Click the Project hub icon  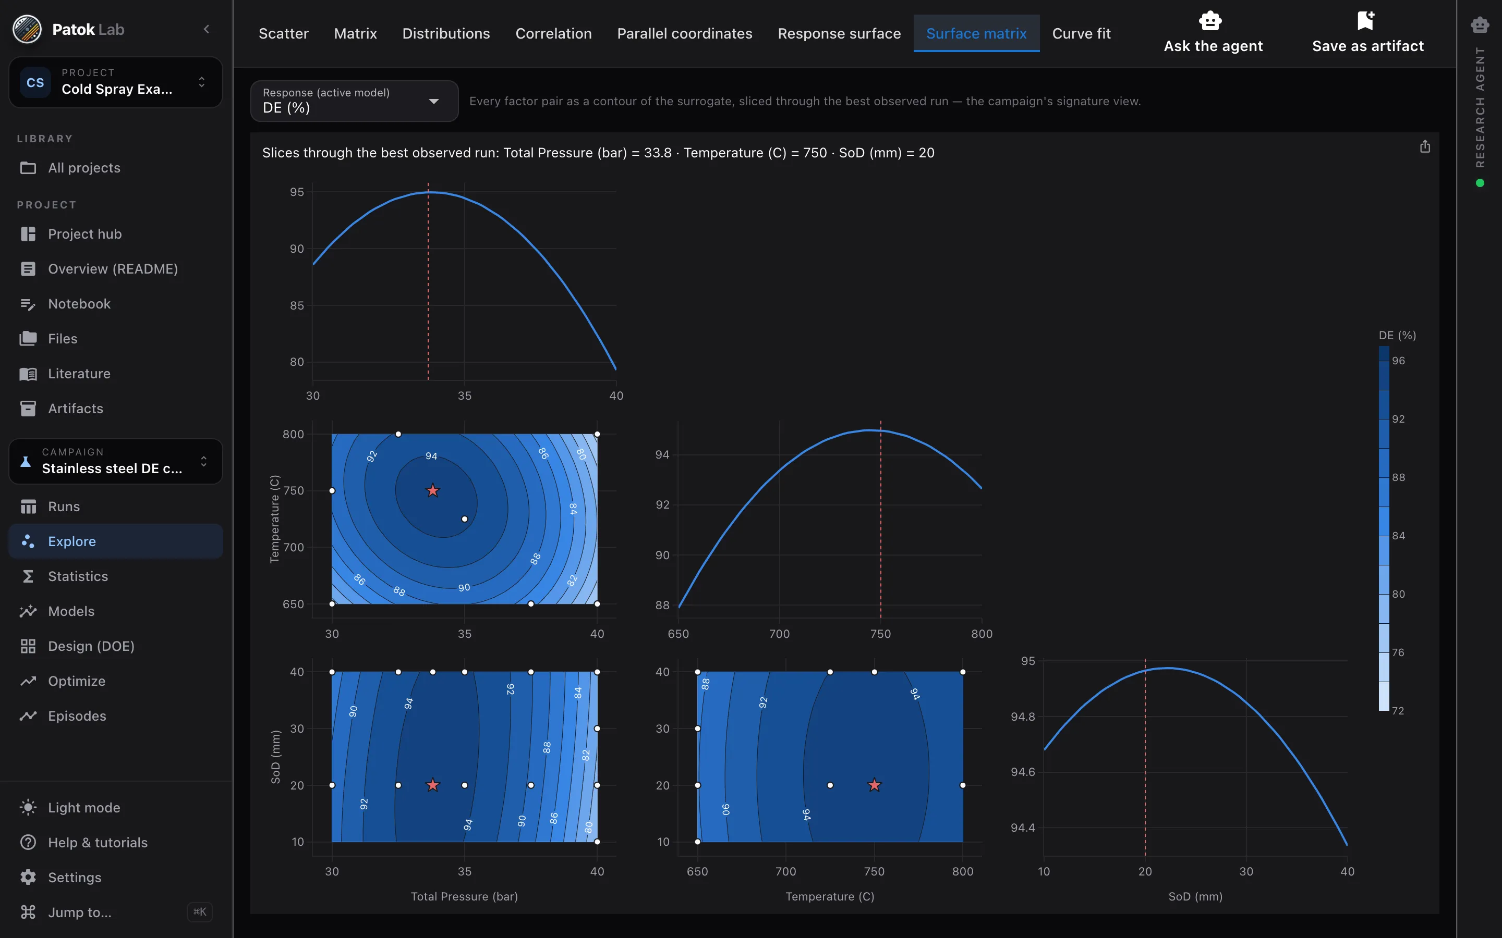pos(28,234)
